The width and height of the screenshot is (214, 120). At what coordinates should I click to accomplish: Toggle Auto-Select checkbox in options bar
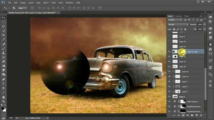coord(14,8)
